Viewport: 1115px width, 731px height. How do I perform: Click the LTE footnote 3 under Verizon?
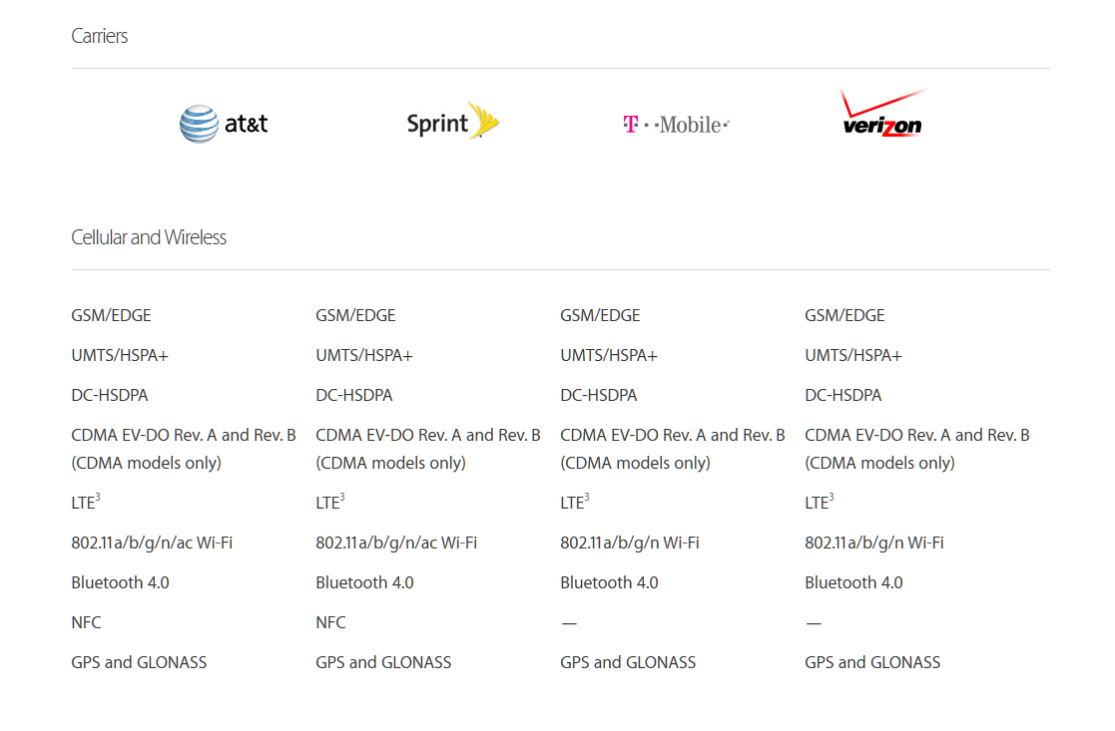point(832,498)
